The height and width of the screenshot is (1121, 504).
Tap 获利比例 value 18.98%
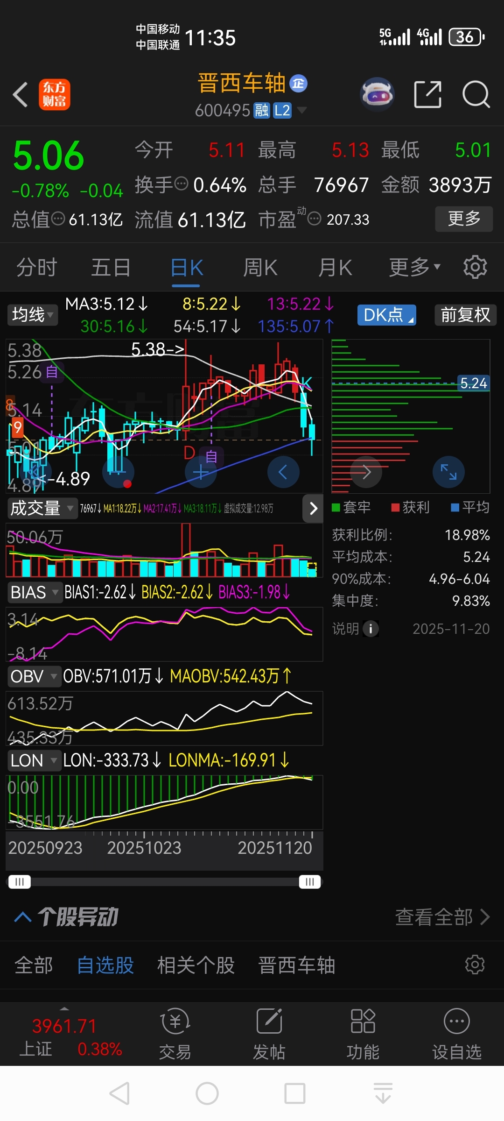pyautogui.click(x=467, y=535)
